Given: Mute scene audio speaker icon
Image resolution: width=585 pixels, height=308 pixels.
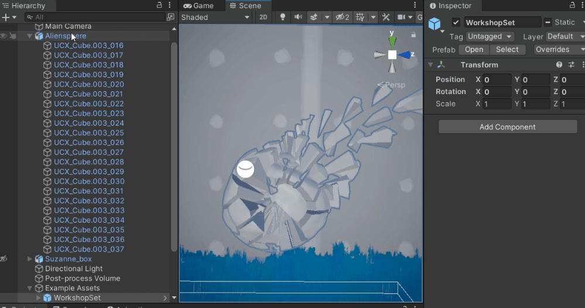Looking at the screenshot, I should tap(298, 17).
